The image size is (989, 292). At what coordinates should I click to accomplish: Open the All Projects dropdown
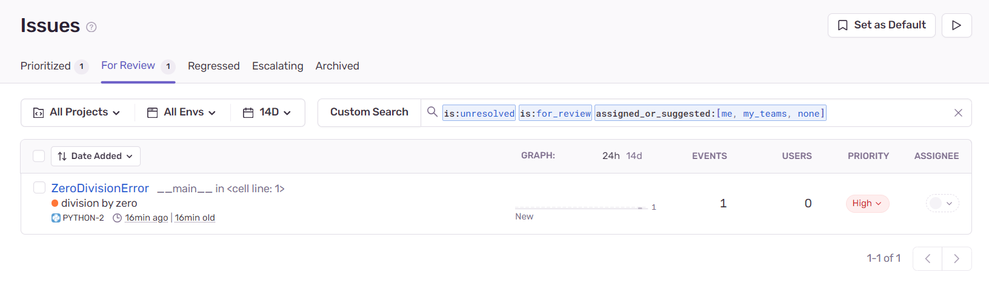click(77, 112)
